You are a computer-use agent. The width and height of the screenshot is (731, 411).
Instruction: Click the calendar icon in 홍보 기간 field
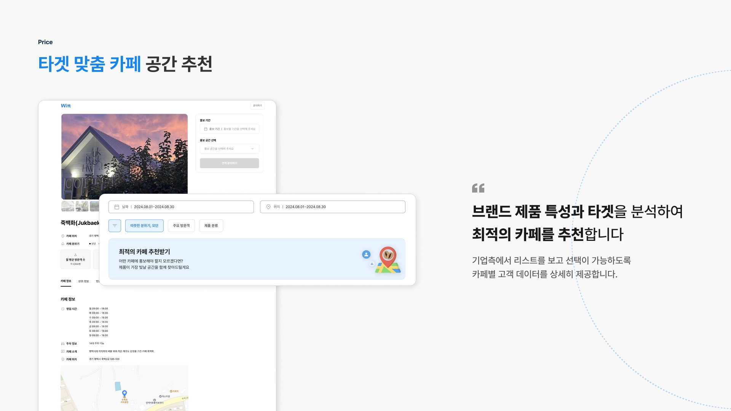point(206,129)
